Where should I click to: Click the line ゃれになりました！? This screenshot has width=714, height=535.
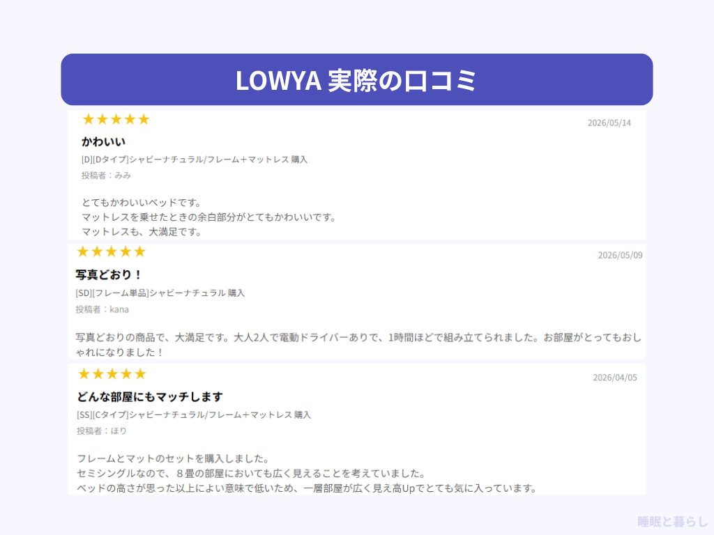[x=119, y=352]
